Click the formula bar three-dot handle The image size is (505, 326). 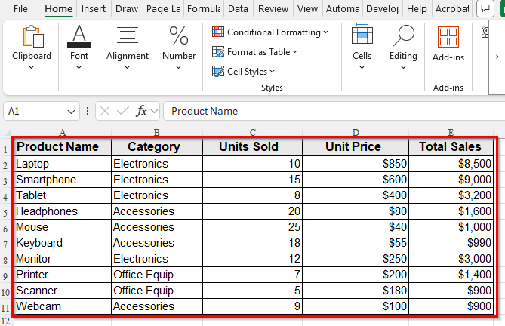(88, 112)
